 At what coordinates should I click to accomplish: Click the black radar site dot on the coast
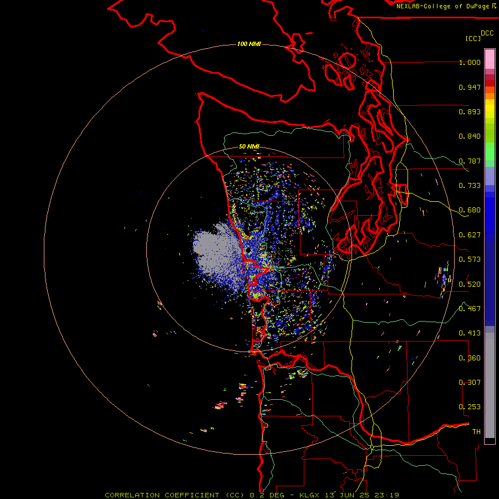248,251
